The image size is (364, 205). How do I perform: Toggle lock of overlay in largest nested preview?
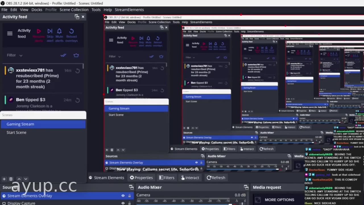[201, 163]
